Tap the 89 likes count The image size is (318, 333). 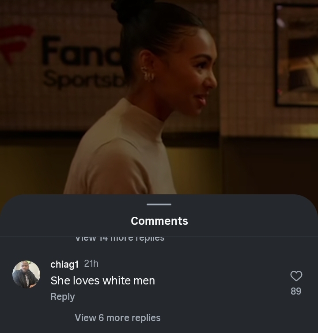pyautogui.click(x=296, y=291)
